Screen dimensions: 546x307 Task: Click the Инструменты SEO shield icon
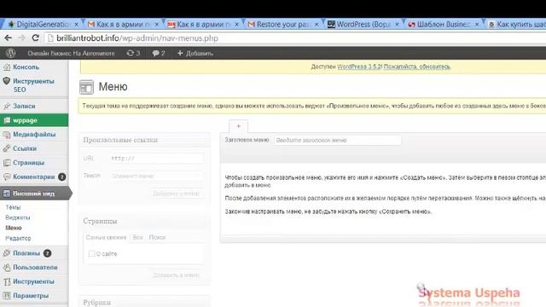pyautogui.click(x=7, y=81)
